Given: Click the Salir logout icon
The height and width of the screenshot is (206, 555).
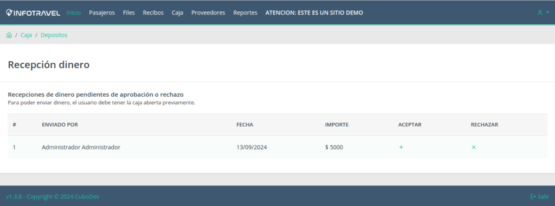Looking at the screenshot, I should point(533,196).
